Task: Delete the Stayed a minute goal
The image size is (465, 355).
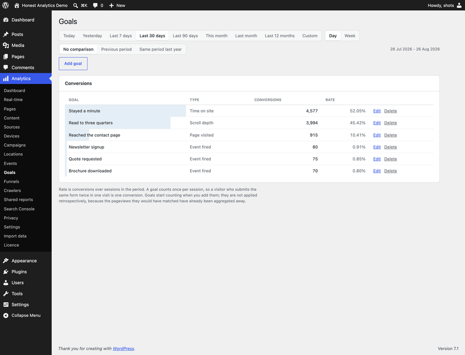Action: (390, 111)
